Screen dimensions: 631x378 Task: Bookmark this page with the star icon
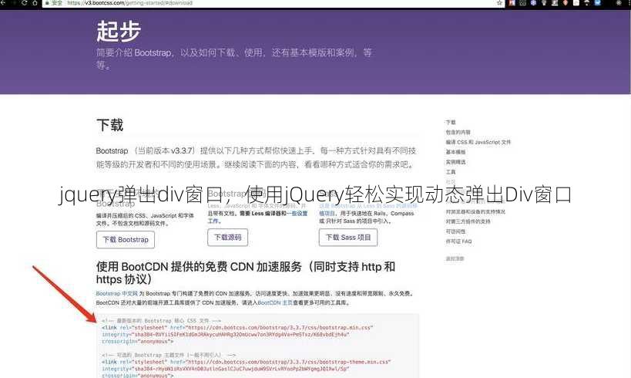(x=499, y=3)
